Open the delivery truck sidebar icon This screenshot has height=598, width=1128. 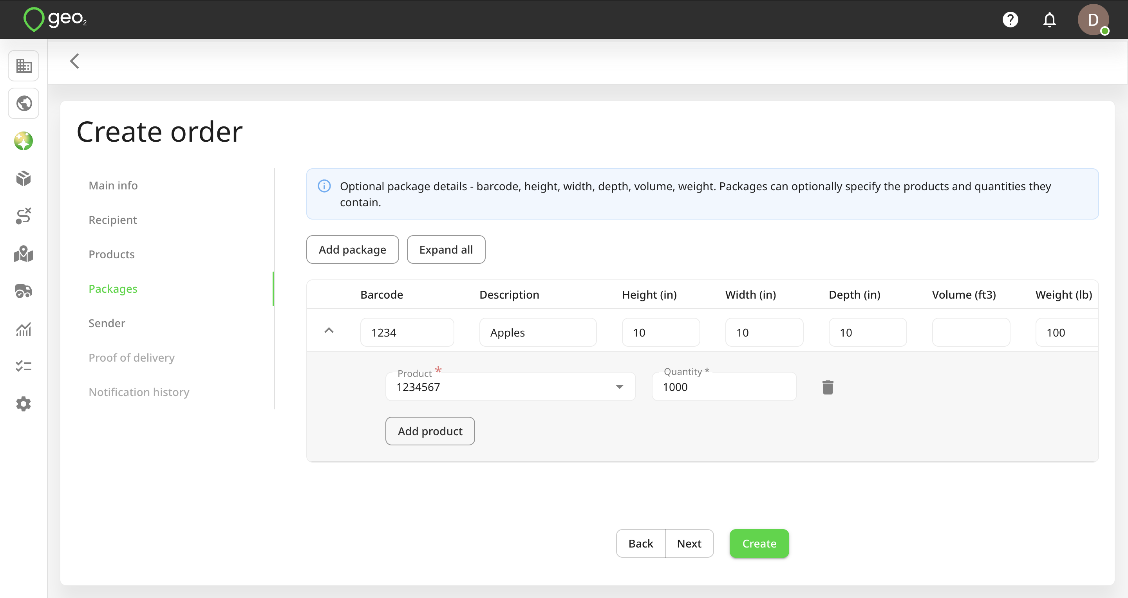pyautogui.click(x=23, y=291)
